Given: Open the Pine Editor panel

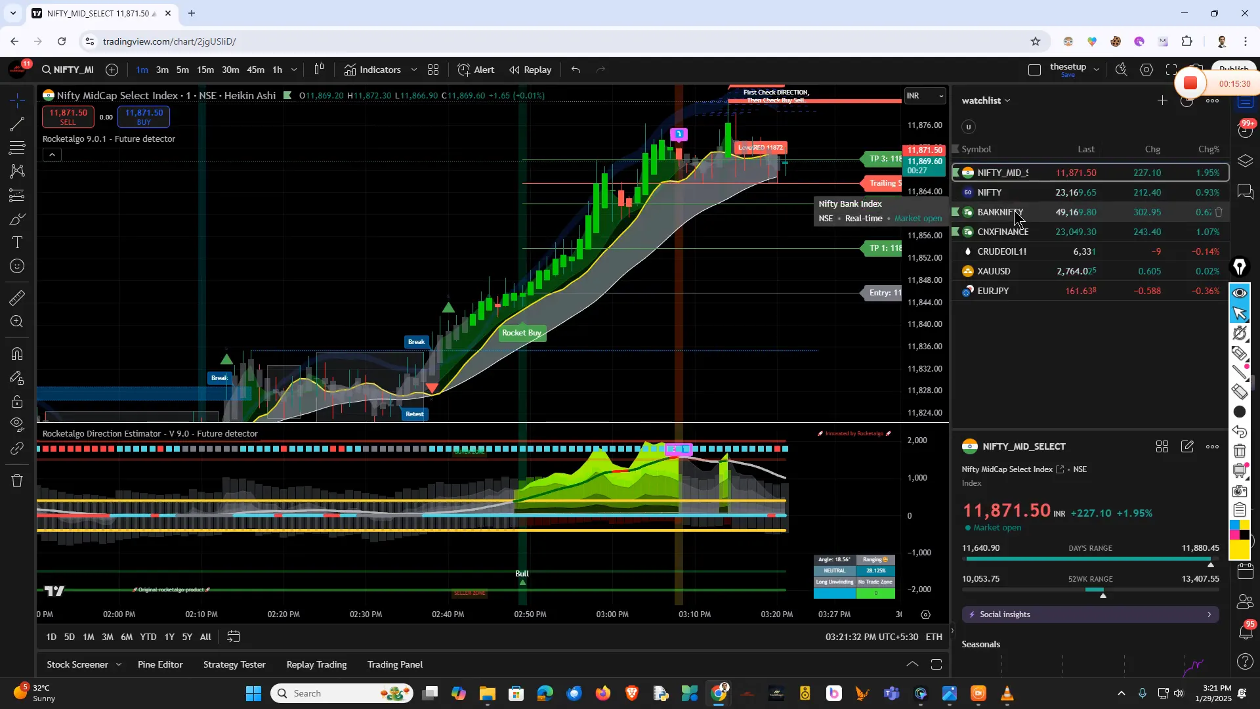Looking at the screenshot, I should [x=159, y=664].
